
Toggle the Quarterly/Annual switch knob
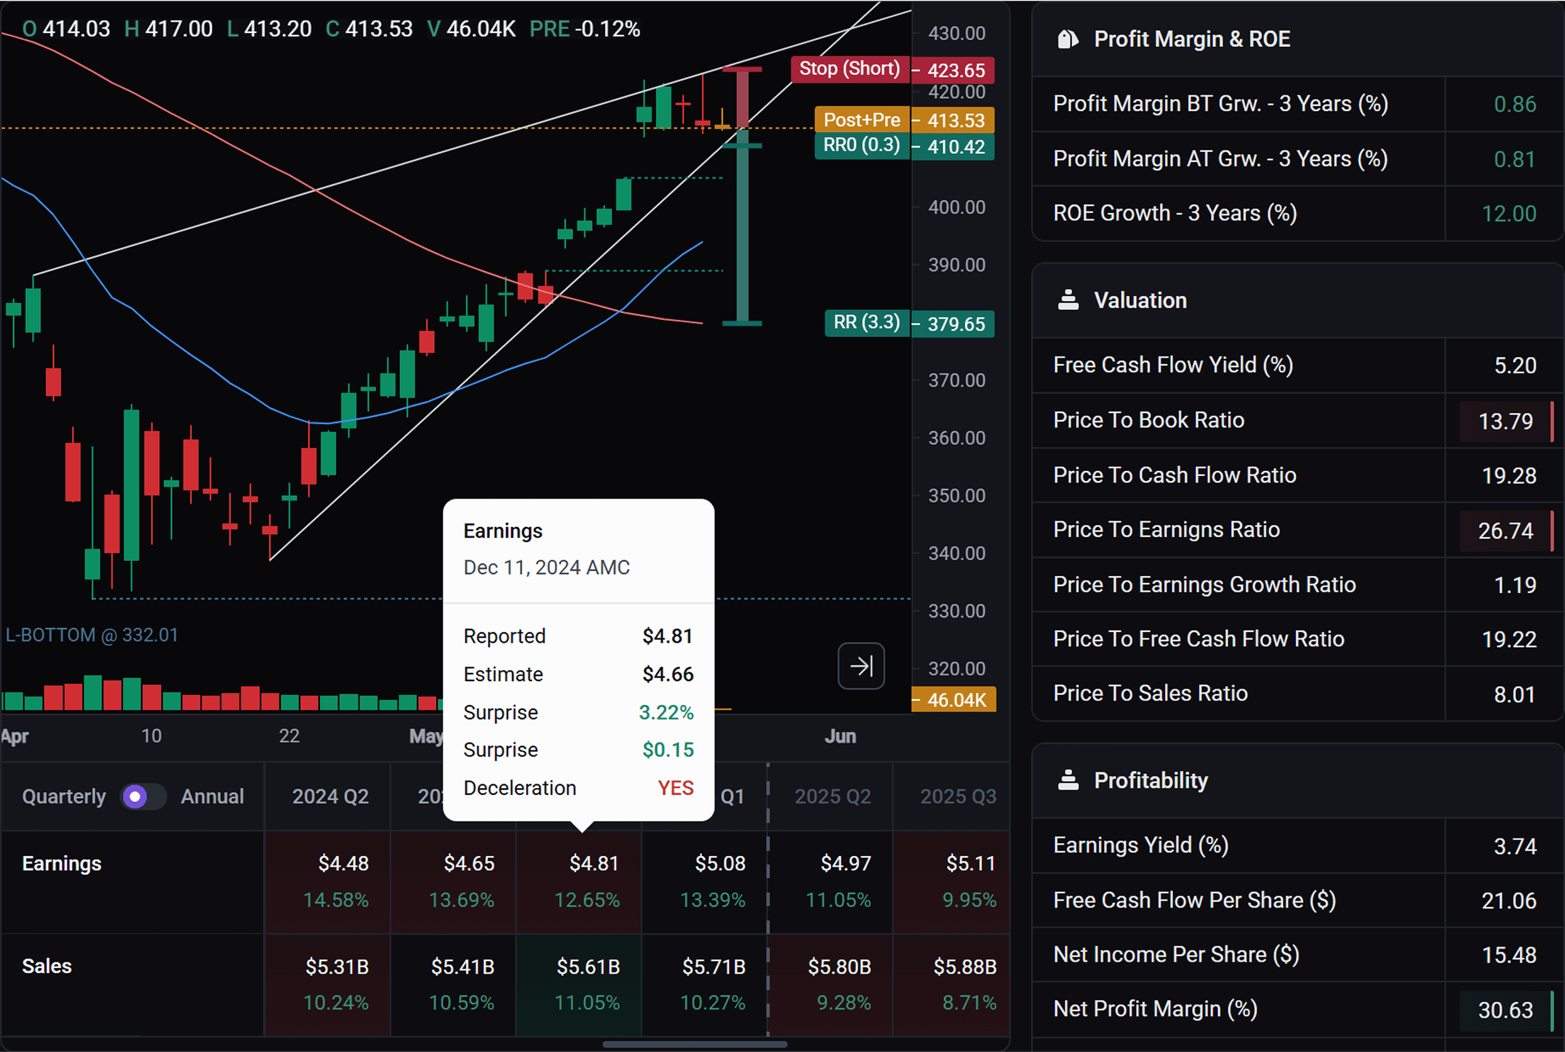[136, 796]
